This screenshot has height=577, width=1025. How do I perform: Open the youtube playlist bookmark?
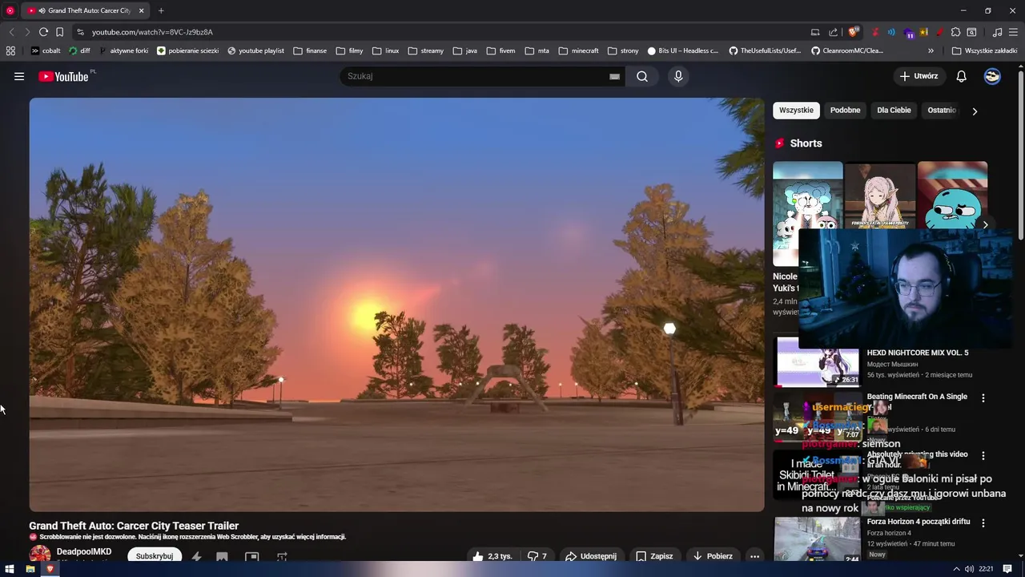click(x=255, y=50)
